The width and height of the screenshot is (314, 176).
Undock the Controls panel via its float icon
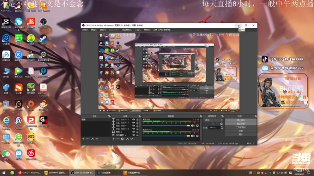[256, 116]
